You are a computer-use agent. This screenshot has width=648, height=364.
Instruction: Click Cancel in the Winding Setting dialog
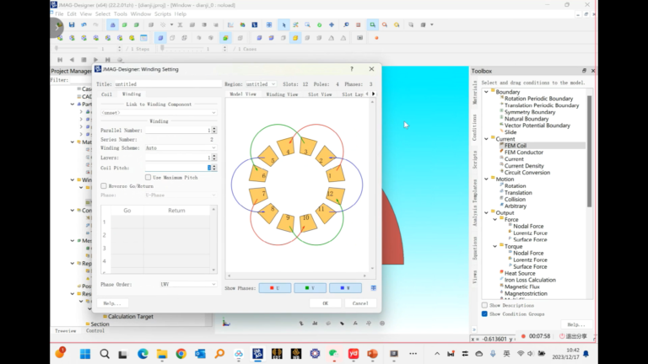pos(360,303)
